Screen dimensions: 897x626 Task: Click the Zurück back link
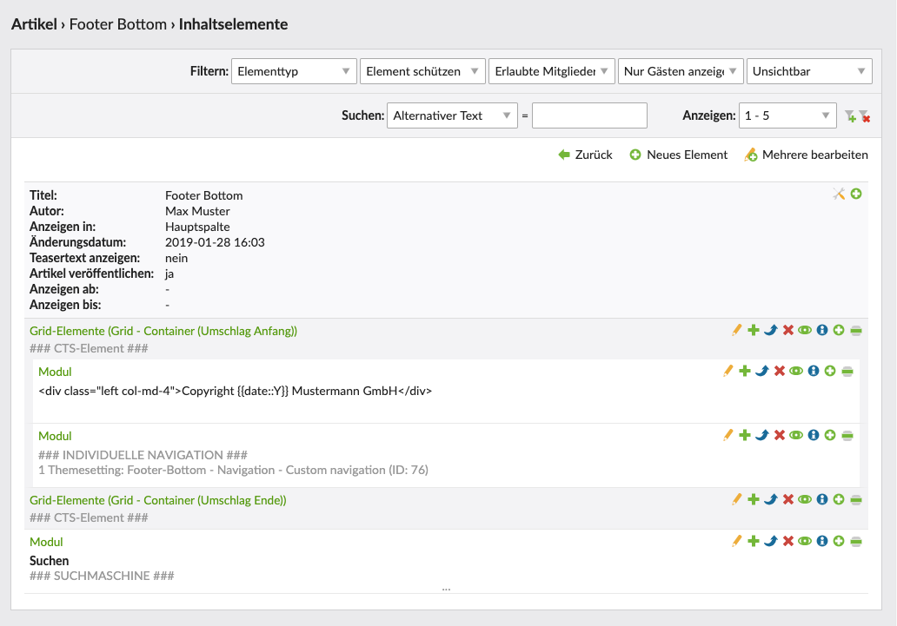click(x=585, y=155)
